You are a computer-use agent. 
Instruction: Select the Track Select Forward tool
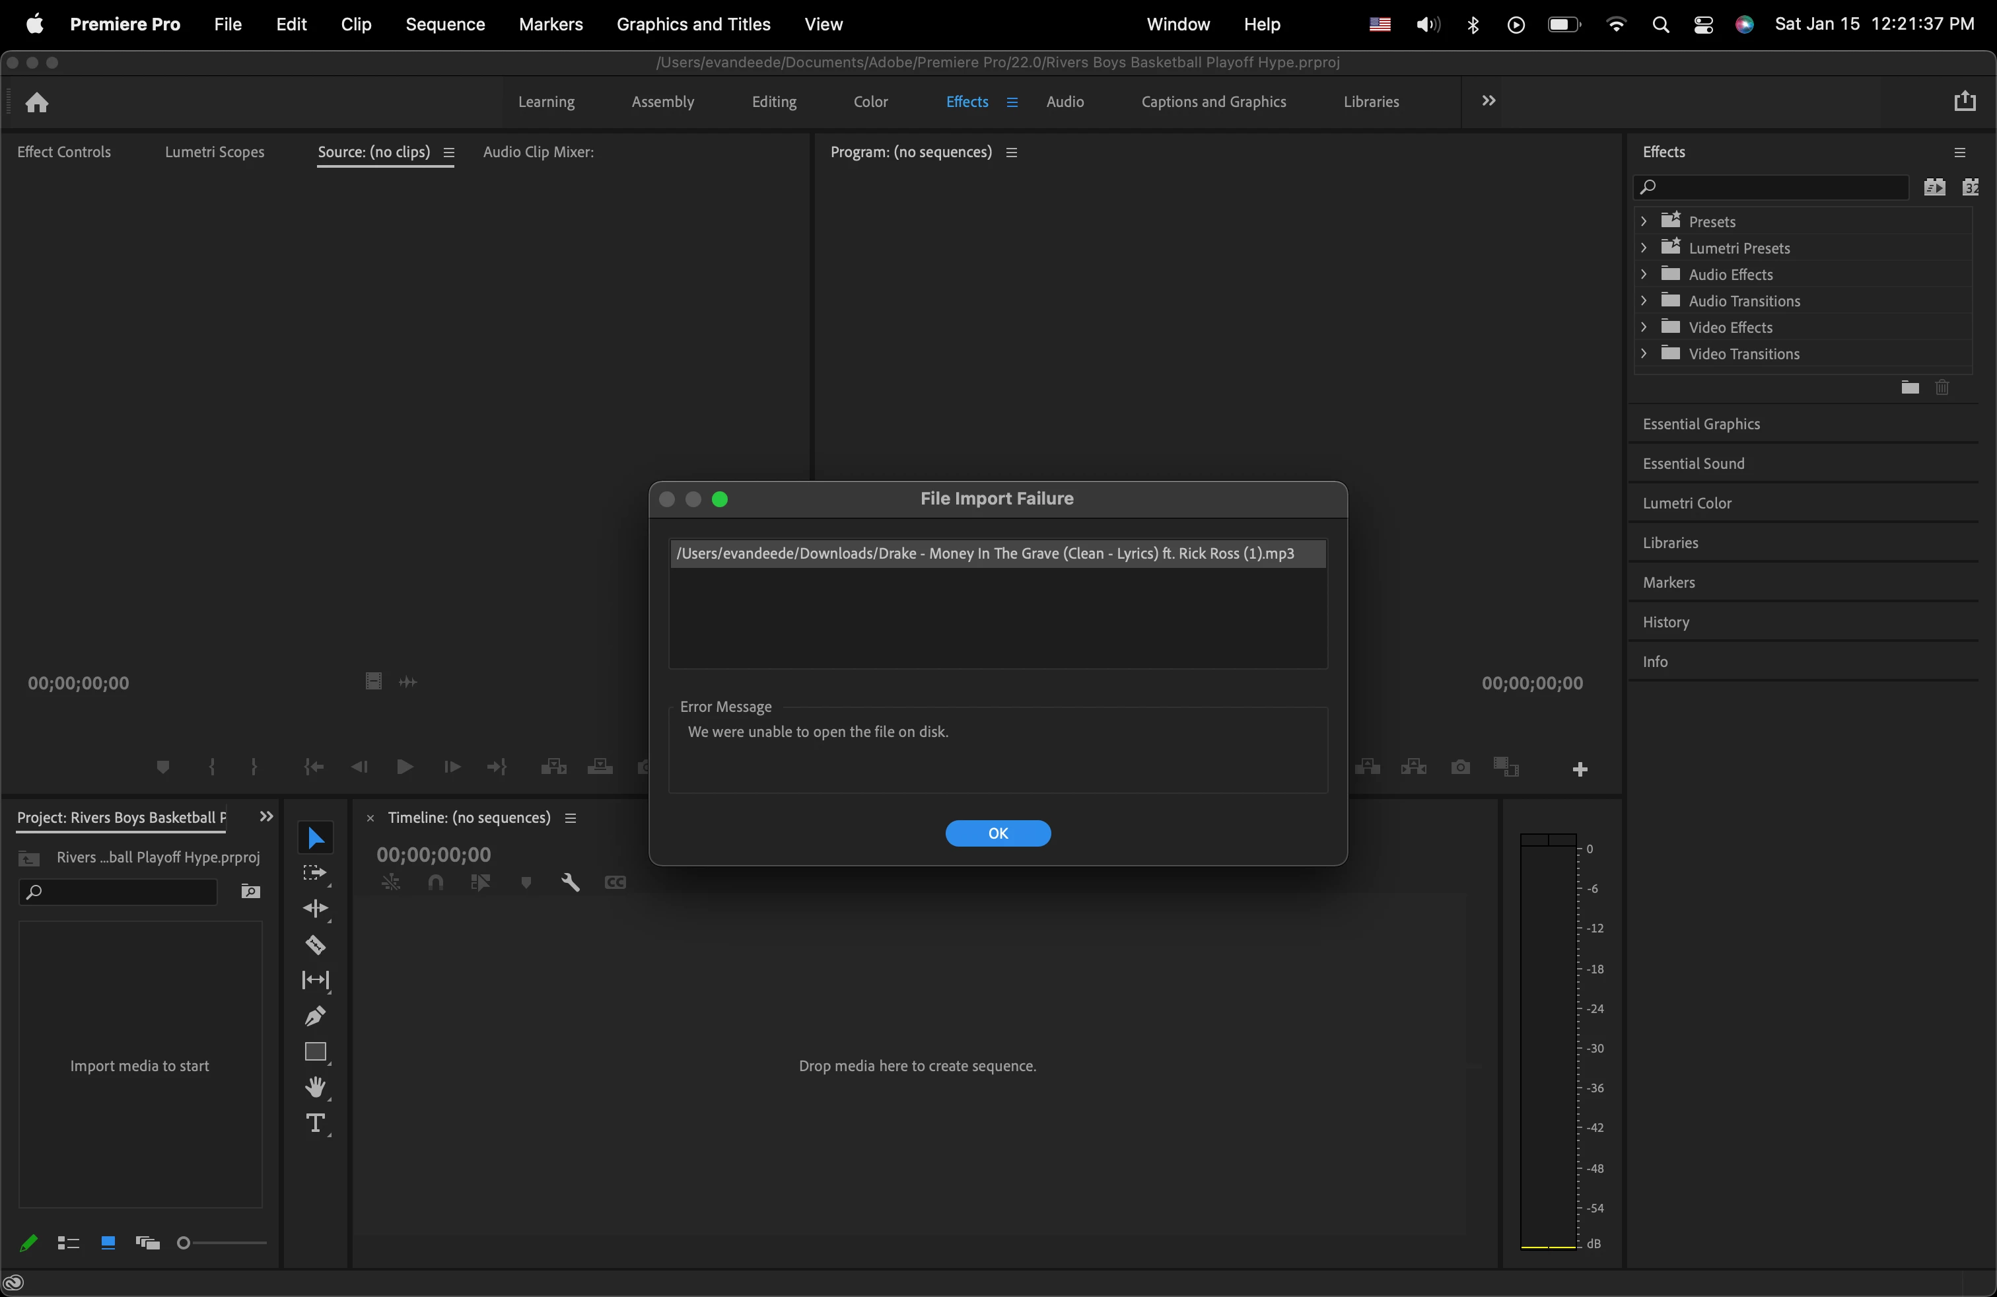[316, 873]
